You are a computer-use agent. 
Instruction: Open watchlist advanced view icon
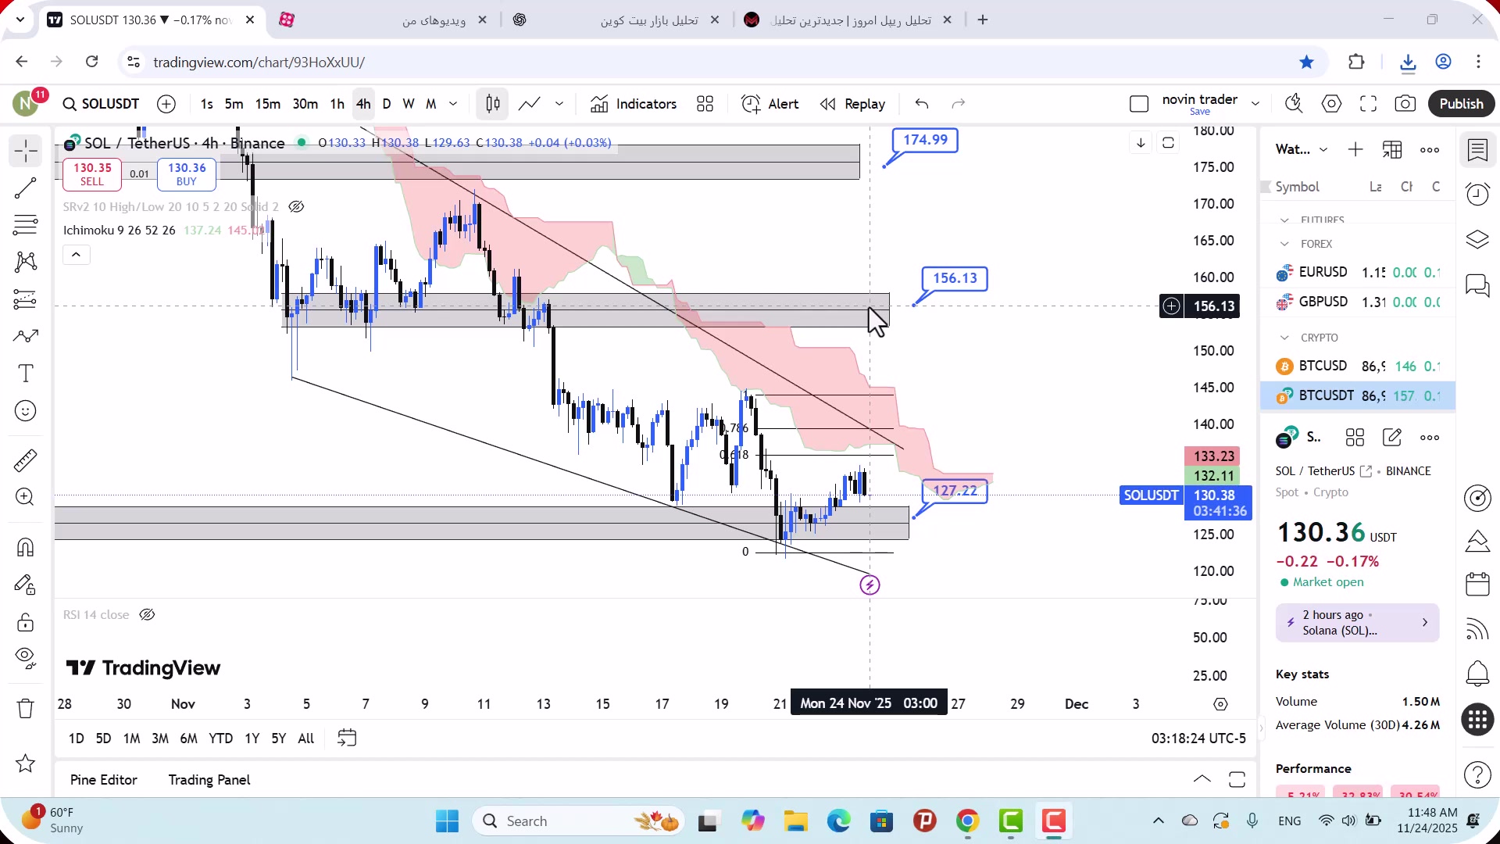pyautogui.click(x=1392, y=150)
